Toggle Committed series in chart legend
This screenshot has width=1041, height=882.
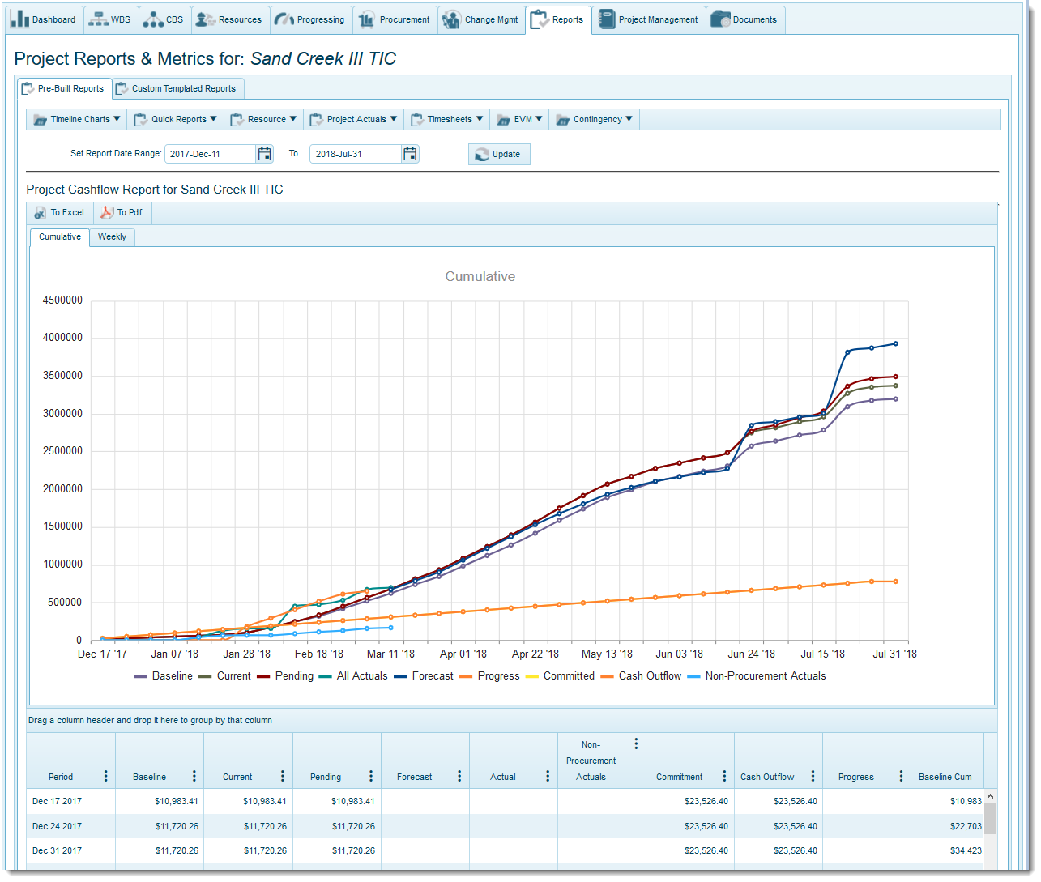(560, 676)
